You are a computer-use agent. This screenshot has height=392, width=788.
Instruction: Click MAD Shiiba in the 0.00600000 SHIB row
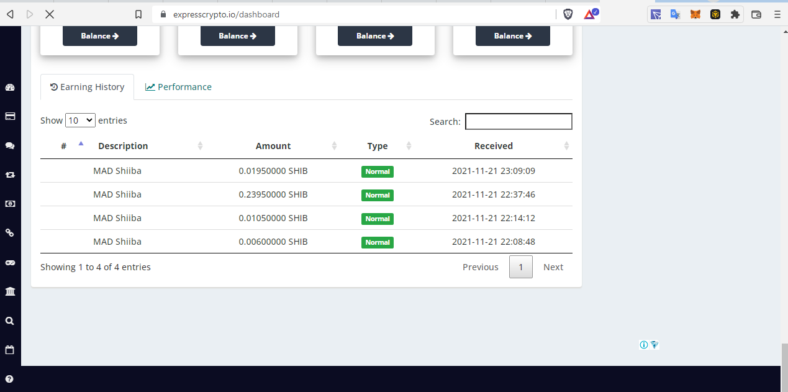click(117, 242)
